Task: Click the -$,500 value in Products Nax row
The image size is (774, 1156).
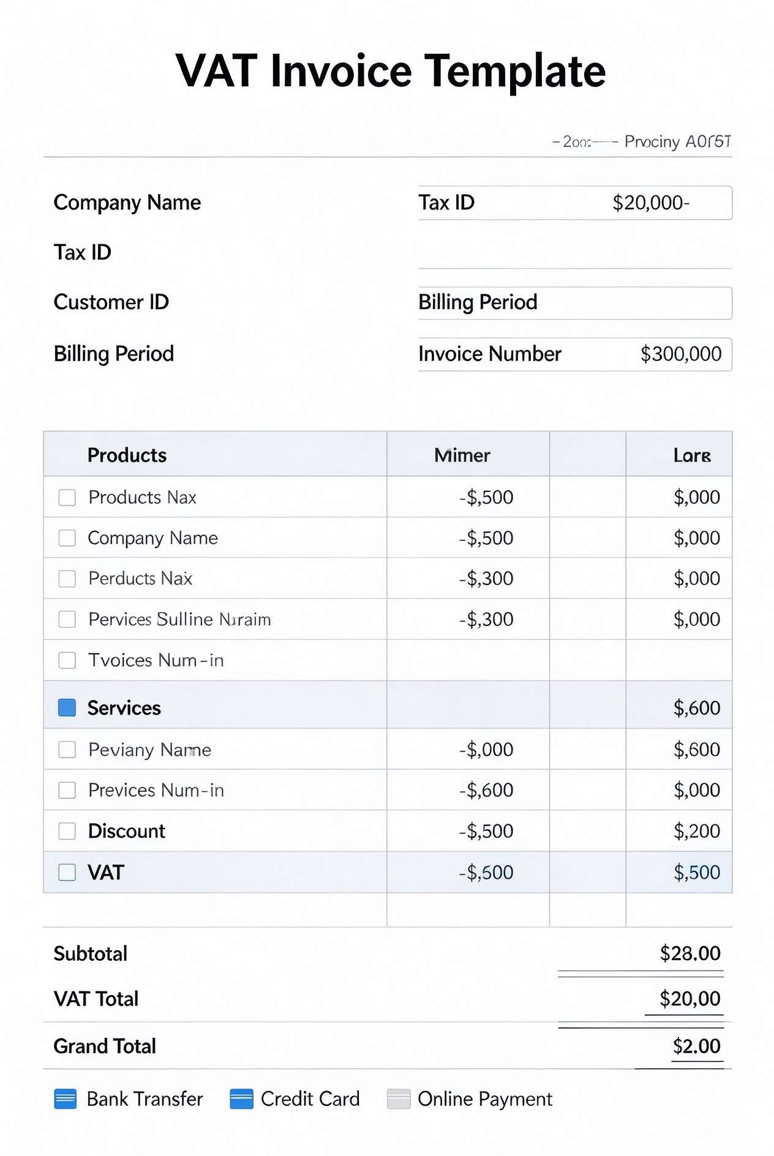Action: (486, 497)
